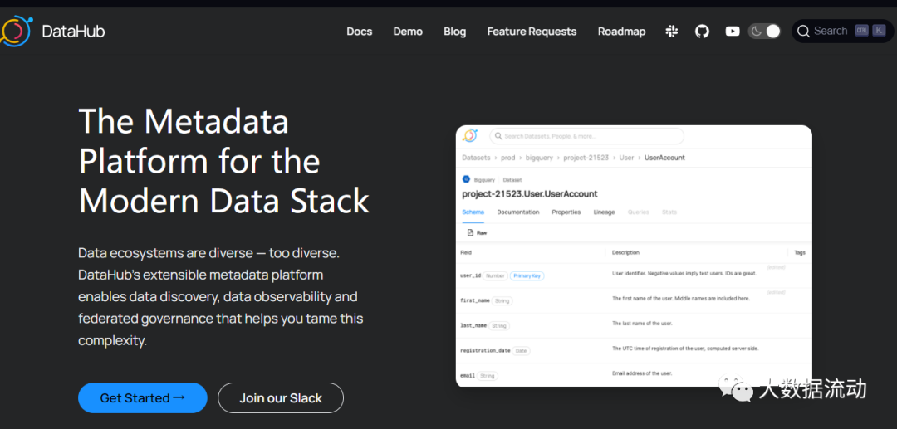
Task: Open Feature Requests in navbar
Action: (532, 32)
